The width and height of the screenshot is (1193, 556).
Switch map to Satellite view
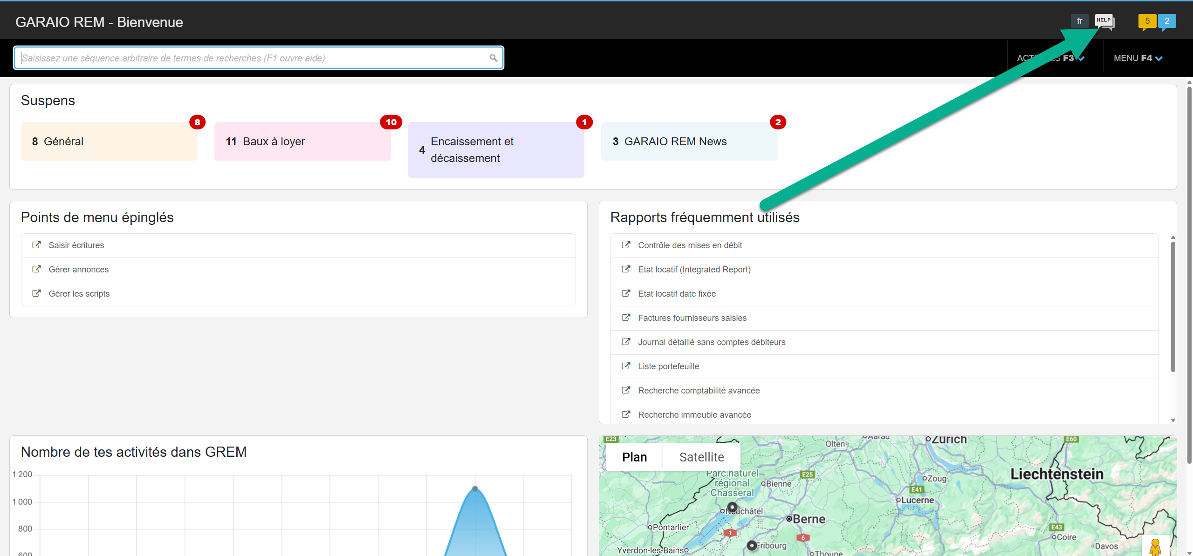pyautogui.click(x=701, y=457)
